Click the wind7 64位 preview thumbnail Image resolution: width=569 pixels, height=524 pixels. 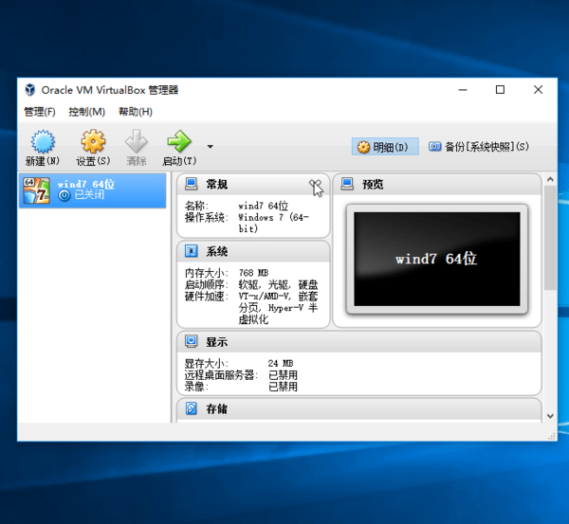pyautogui.click(x=436, y=257)
